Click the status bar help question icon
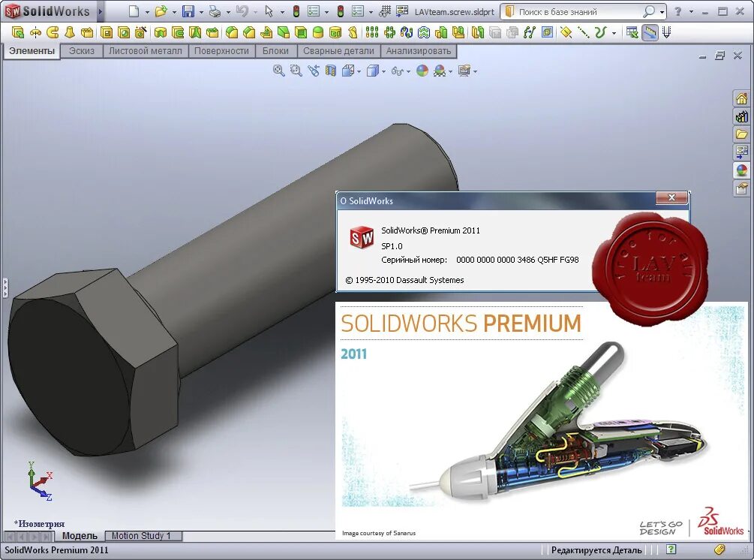The width and height of the screenshot is (754, 560). pyautogui.click(x=671, y=549)
